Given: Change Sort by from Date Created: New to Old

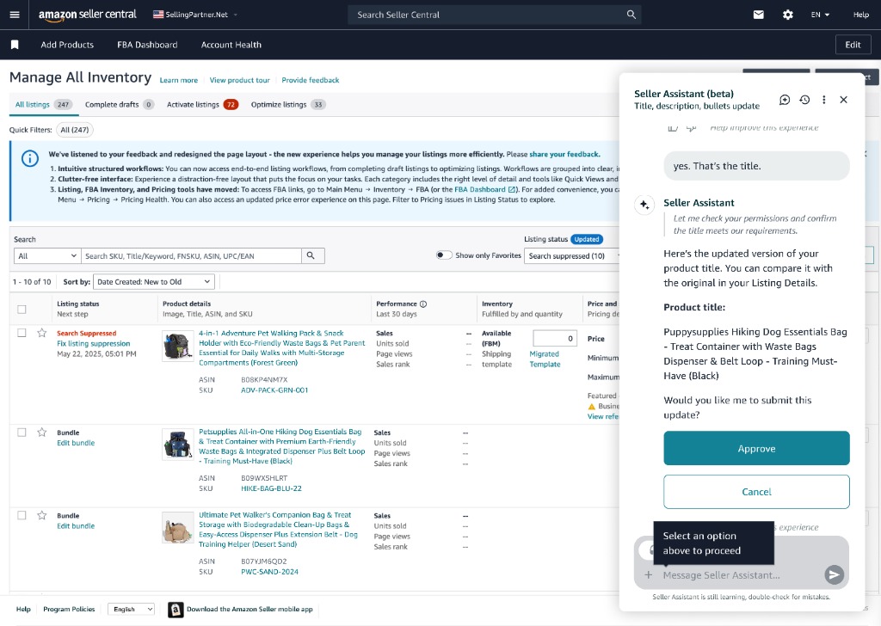Looking at the screenshot, I should pyautogui.click(x=153, y=282).
